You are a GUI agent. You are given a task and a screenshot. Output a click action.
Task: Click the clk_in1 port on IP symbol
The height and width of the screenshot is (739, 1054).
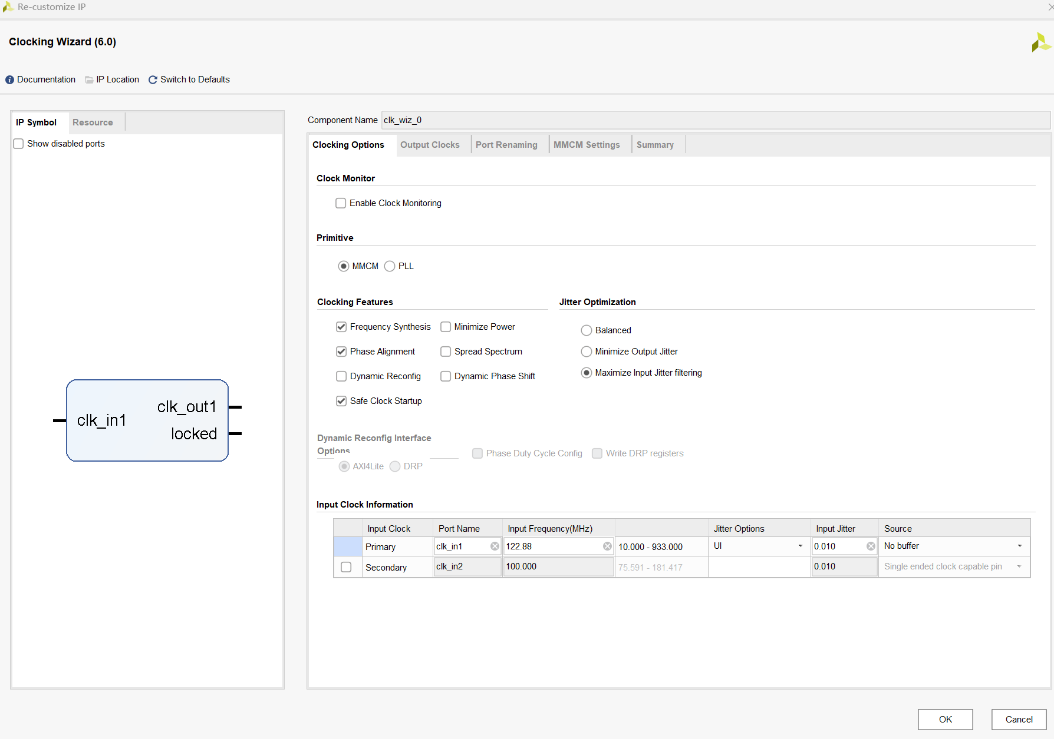click(101, 420)
